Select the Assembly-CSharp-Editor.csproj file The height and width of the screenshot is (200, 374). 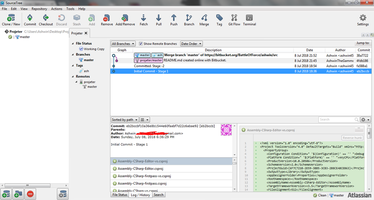140,169
